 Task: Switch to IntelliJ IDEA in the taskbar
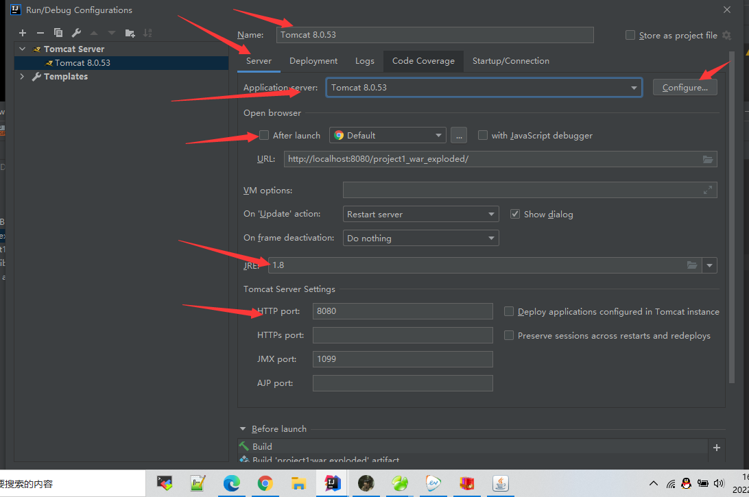point(332,483)
